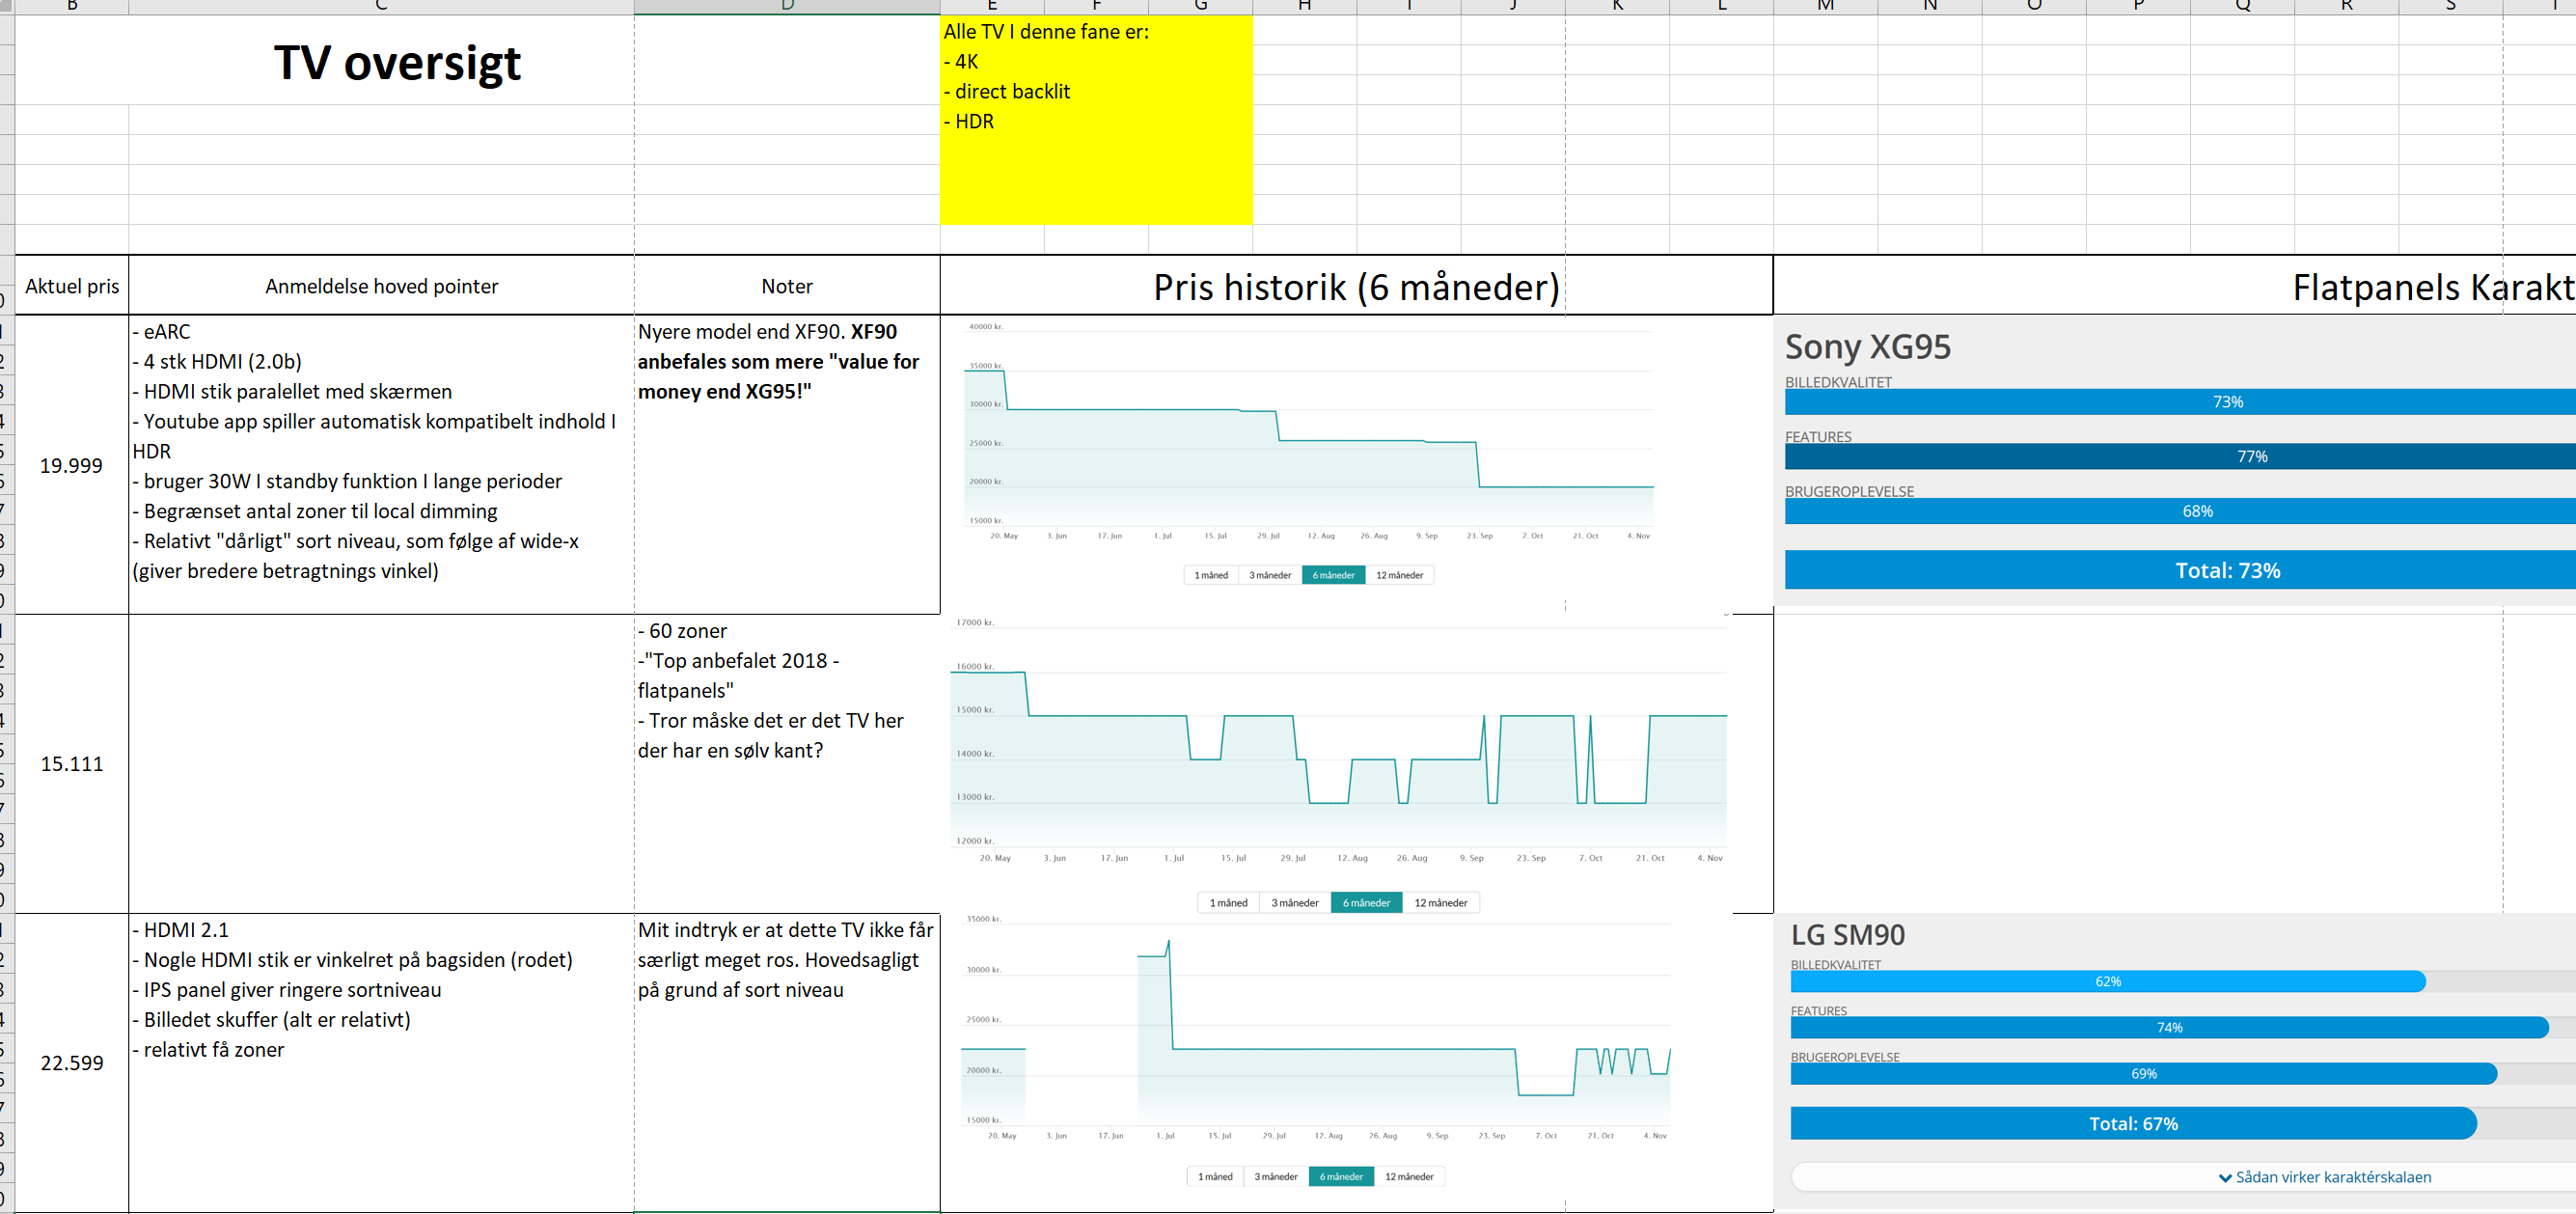Select column D header
Viewport: 2576px width, 1214px height.
(787, 6)
